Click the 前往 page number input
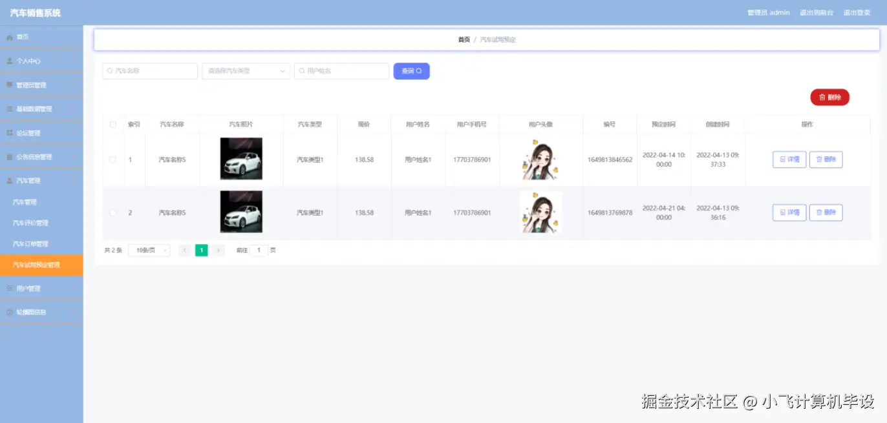This screenshot has width=887, height=423. coord(259,251)
